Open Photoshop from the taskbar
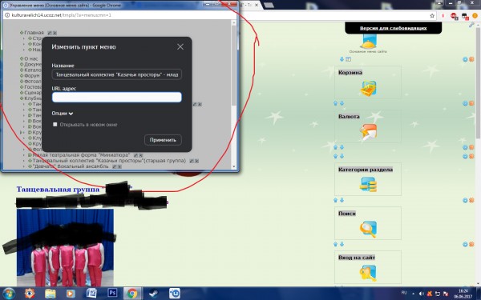This screenshot has height=300, width=481. (112, 294)
